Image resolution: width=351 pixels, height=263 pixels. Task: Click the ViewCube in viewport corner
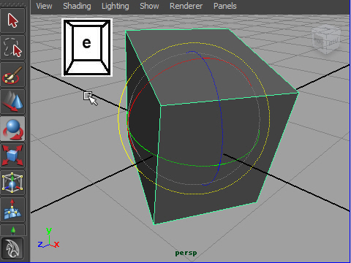pyautogui.click(x=326, y=39)
